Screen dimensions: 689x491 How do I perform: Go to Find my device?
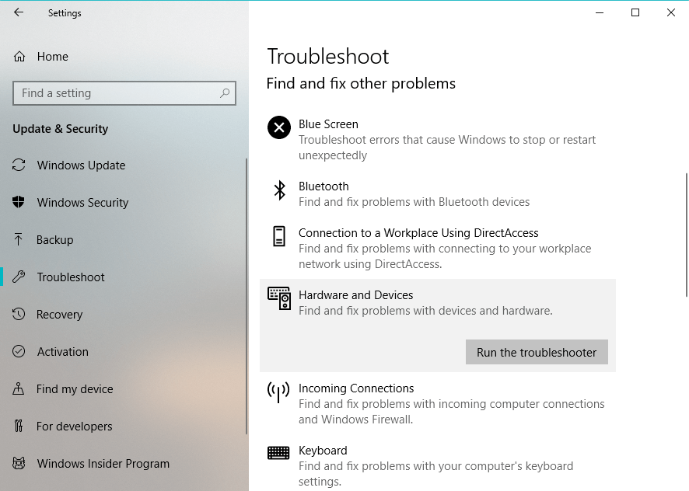pyautogui.click(x=75, y=389)
